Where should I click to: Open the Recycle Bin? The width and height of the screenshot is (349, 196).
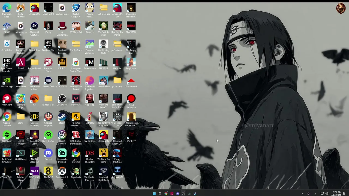click(7, 46)
